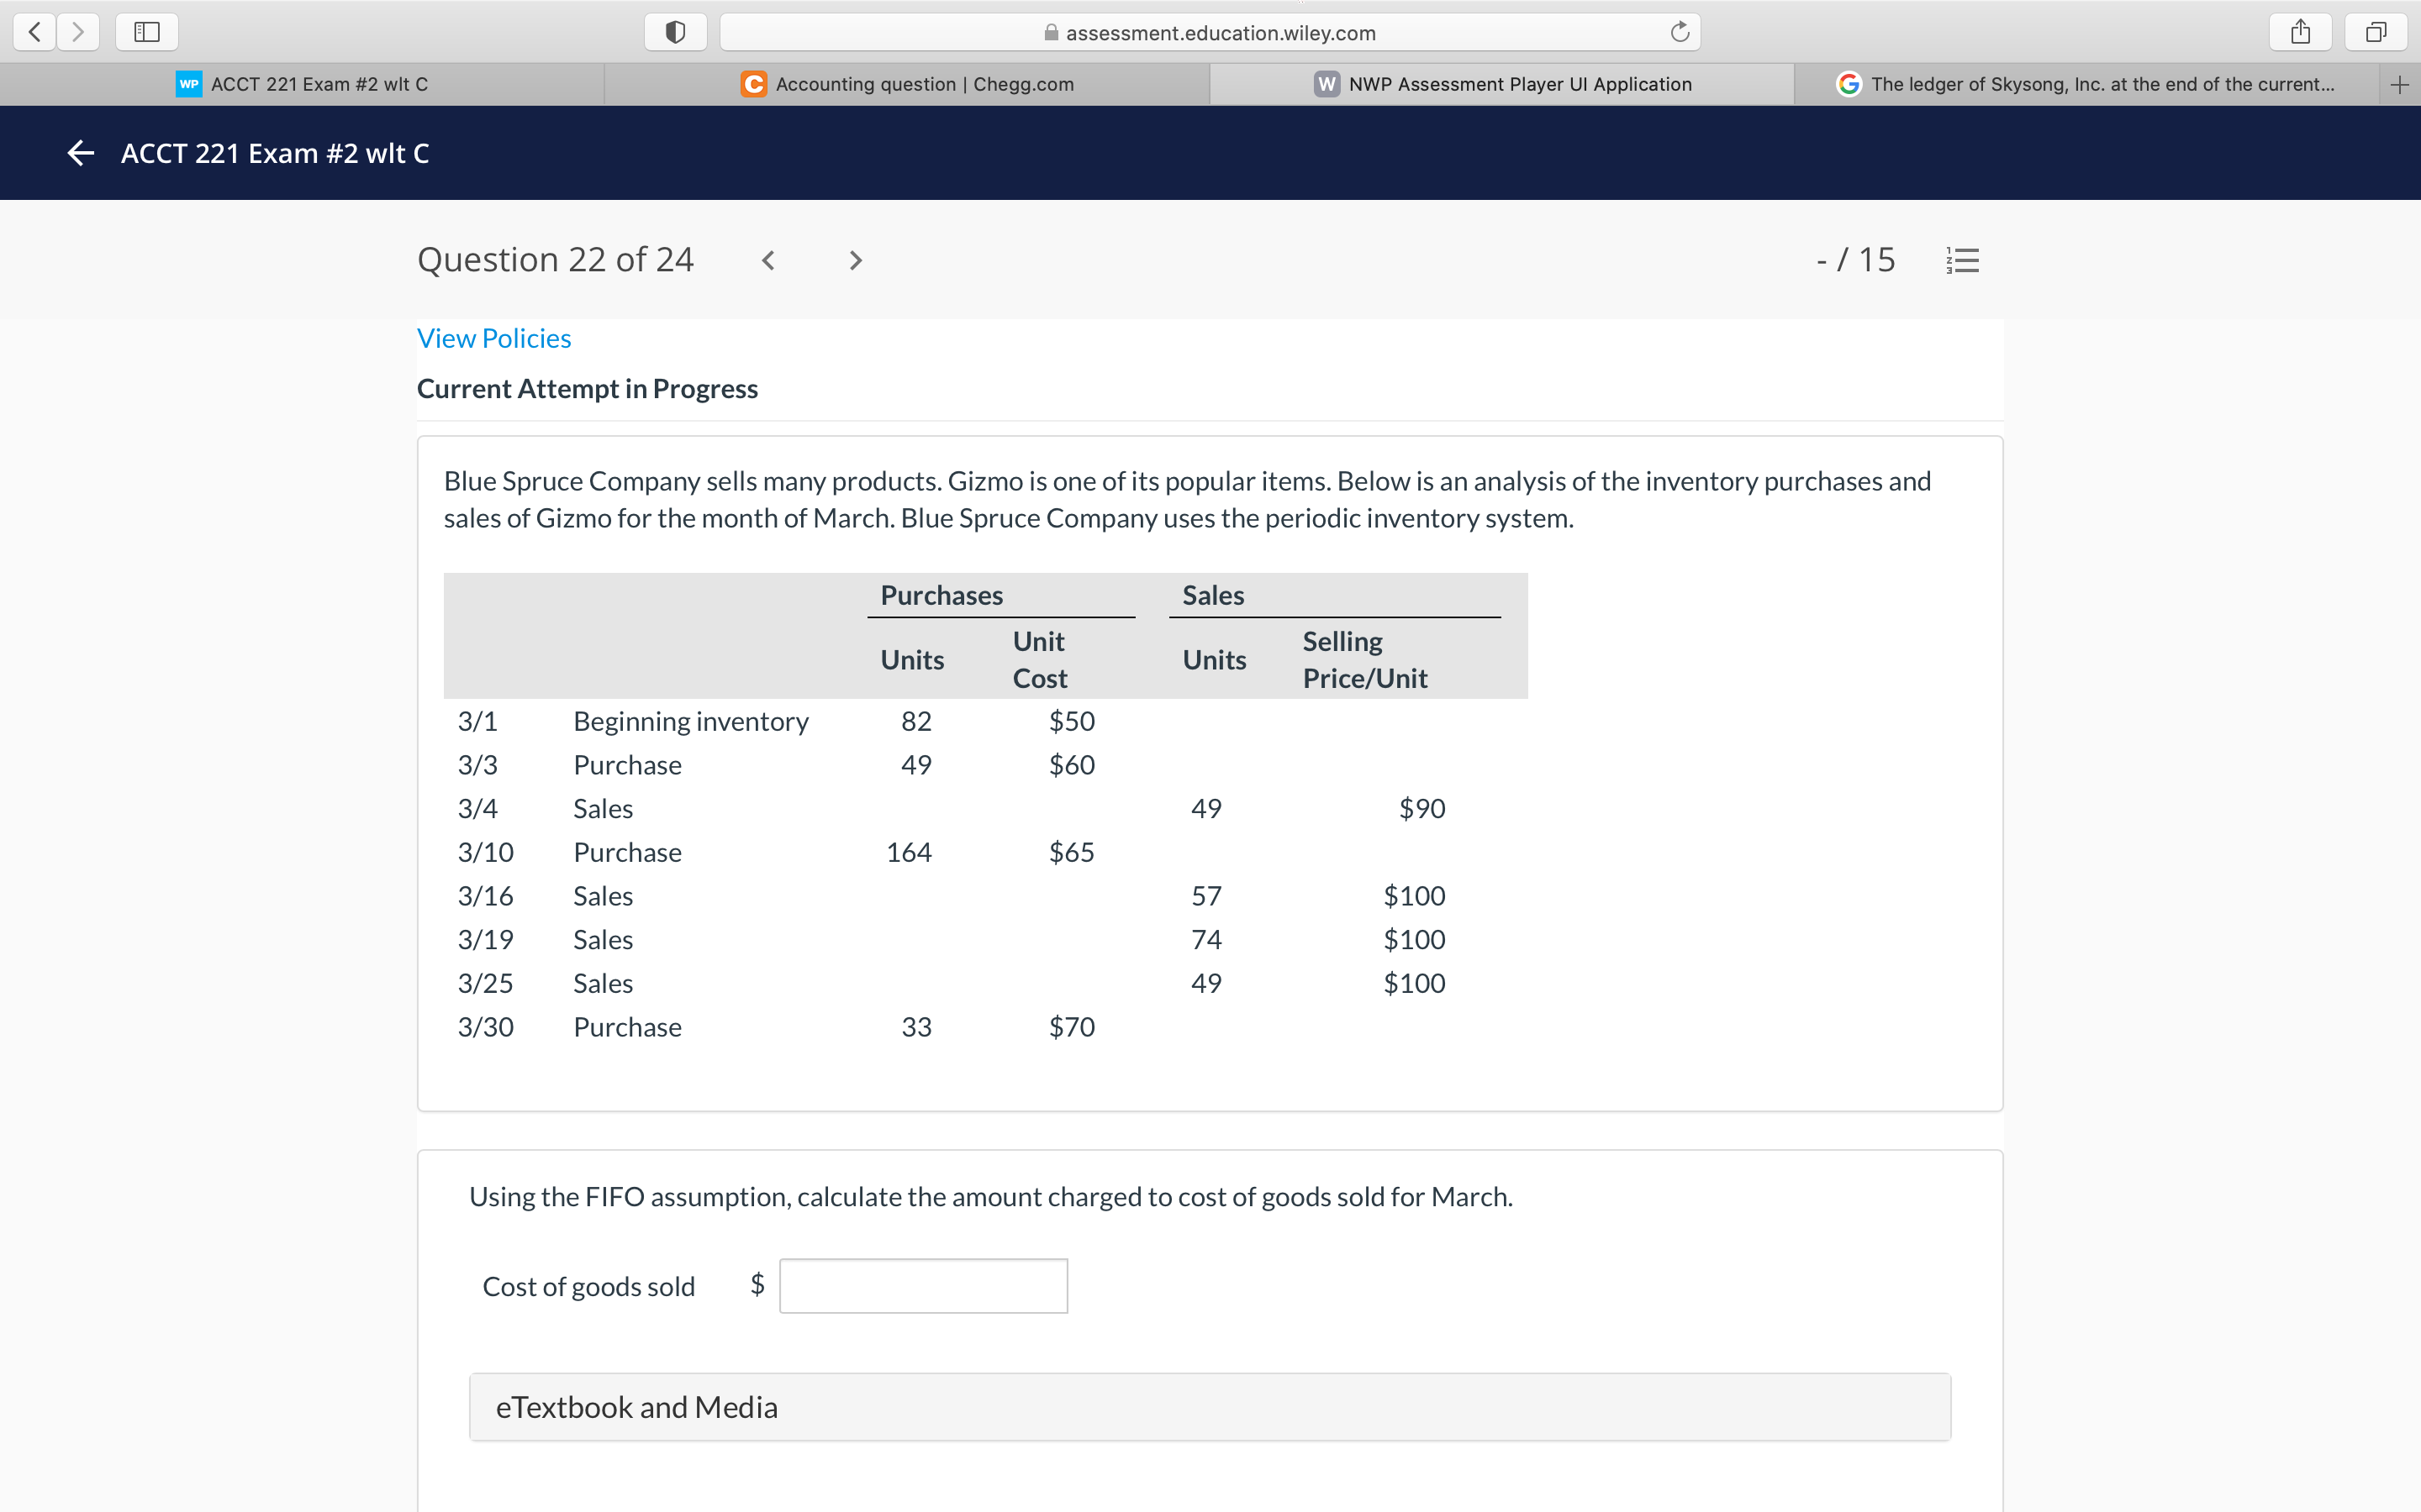
Task: Advance to the next question with the right chevron
Action: [856, 260]
